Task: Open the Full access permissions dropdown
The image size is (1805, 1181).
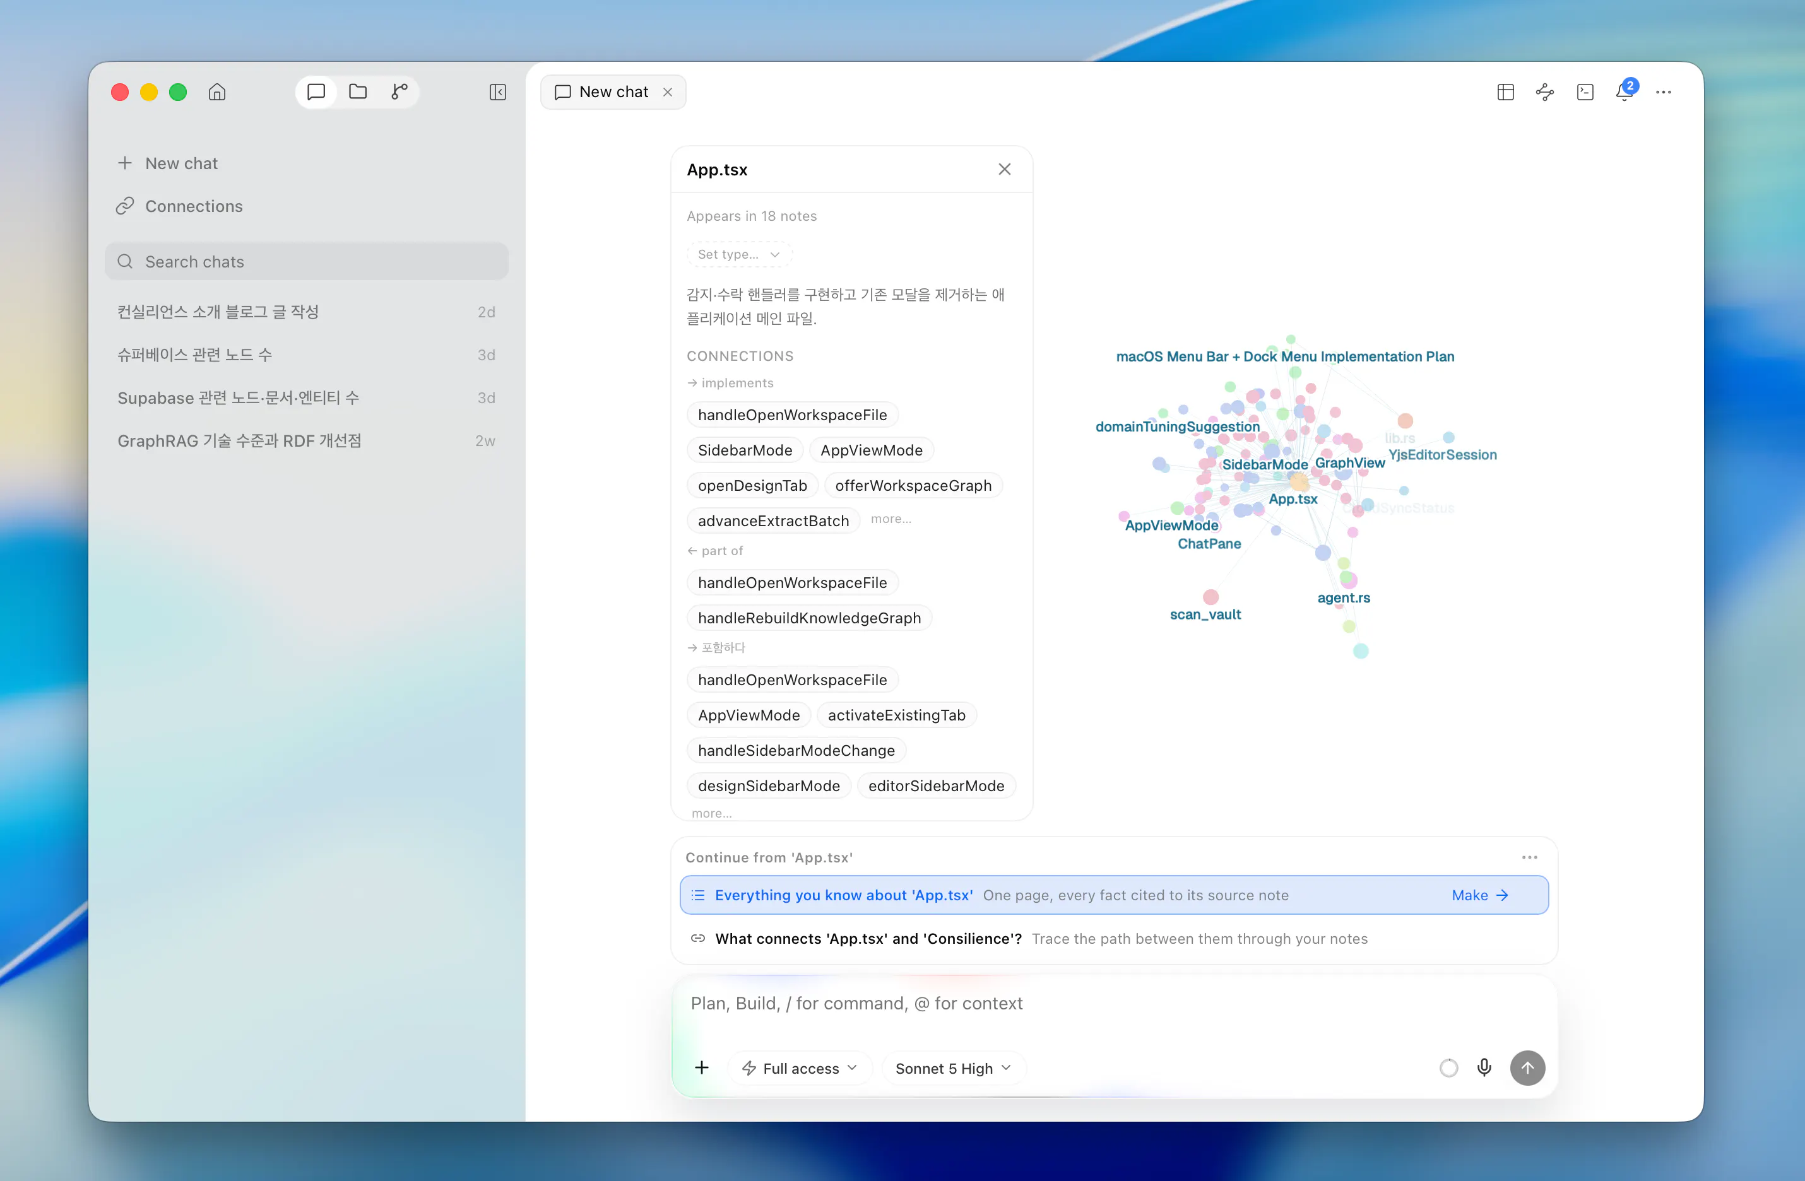Action: pos(800,1068)
